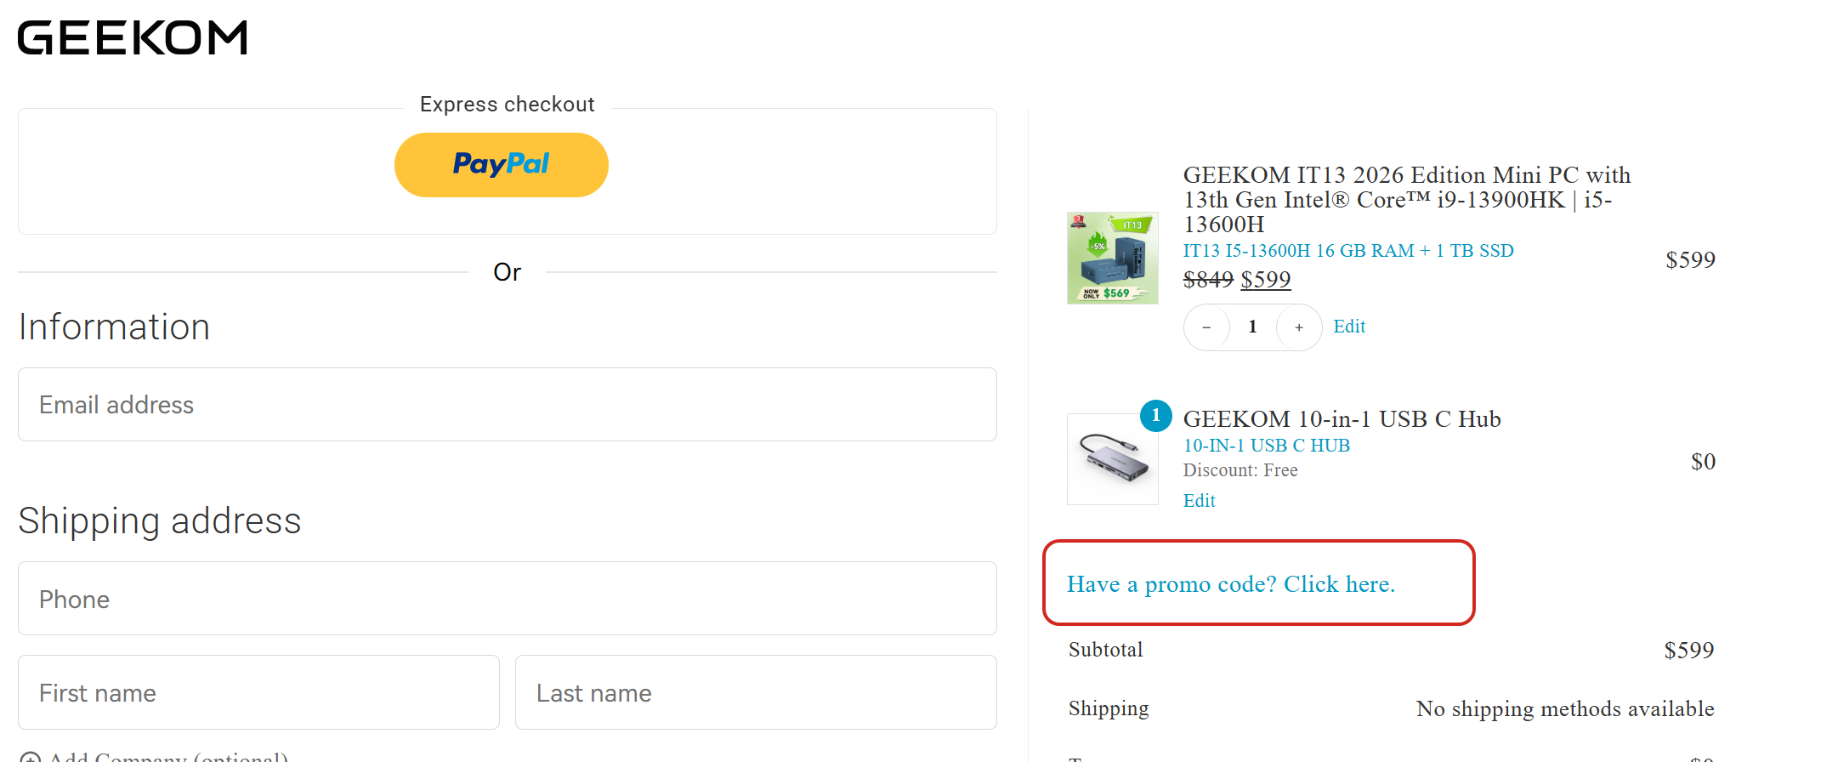Open the IT13 Mini PC product thumbnail
Image resolution: width=1821 pixels, height=762 pixels.
[x=1112, y=258]
